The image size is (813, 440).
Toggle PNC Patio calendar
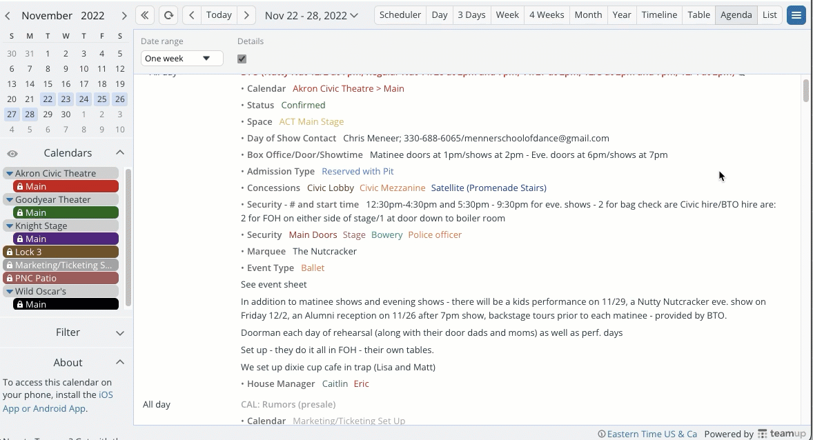point(61,279)
